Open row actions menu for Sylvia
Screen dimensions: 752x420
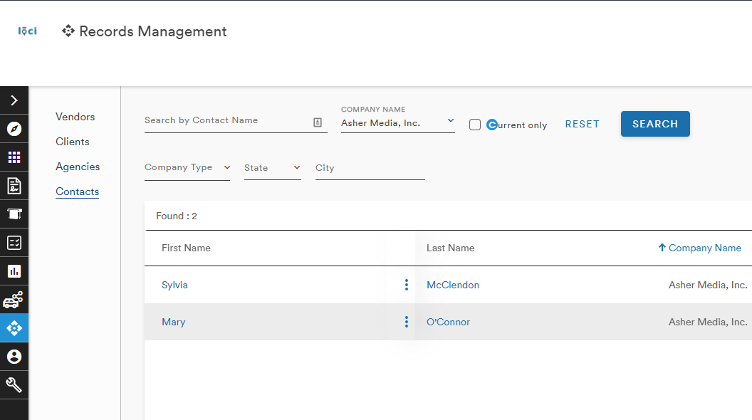(x=406, y=285)
